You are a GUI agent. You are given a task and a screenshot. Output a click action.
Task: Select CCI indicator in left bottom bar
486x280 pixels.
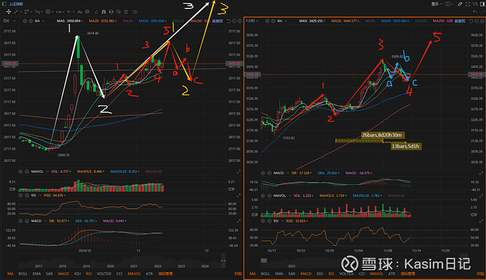(119, 274)
